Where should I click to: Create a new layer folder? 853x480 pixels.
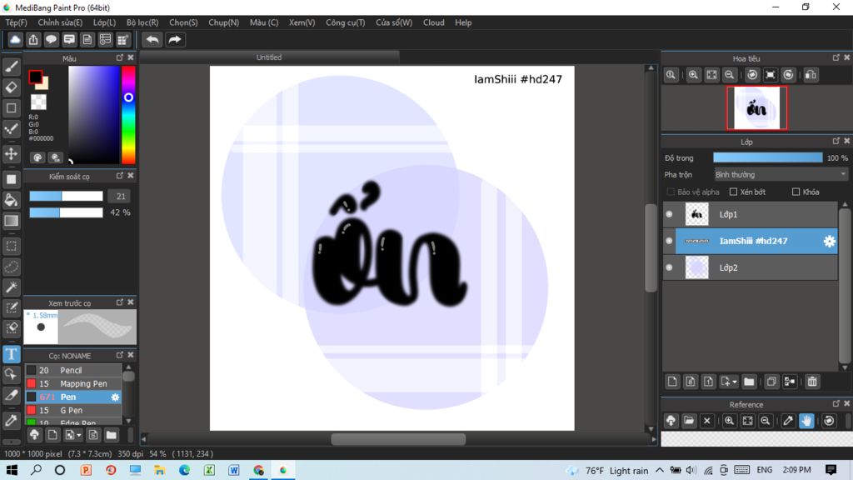(x=749, y=382)
